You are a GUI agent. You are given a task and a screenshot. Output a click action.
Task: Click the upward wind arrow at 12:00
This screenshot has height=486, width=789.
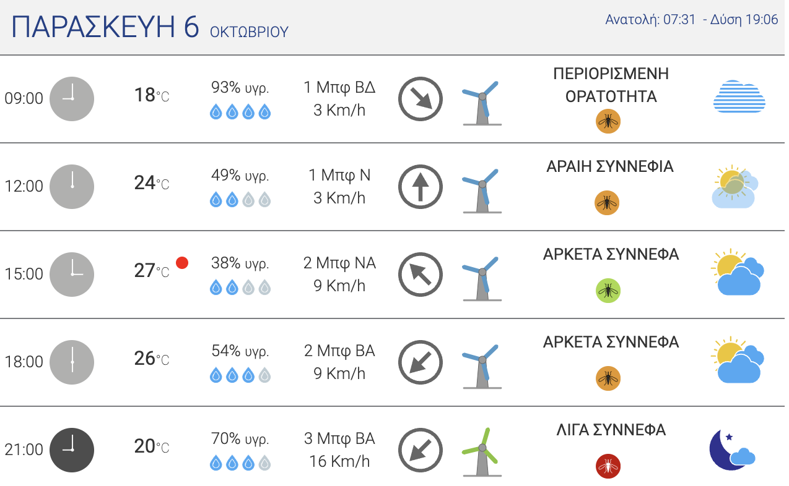(x=421, y=187)
